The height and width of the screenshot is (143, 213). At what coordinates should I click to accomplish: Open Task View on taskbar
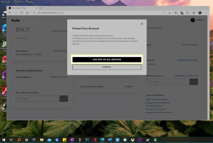point(11,140)
